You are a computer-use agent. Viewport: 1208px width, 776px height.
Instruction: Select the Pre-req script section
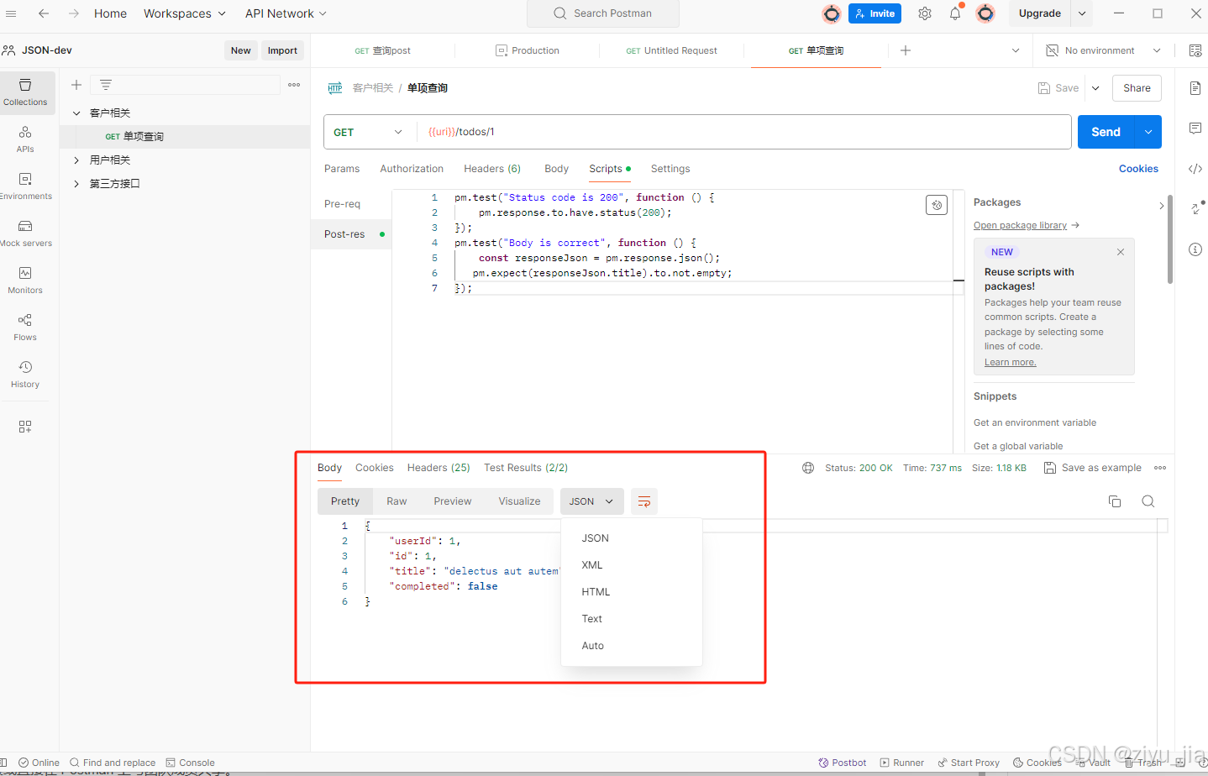343,204
